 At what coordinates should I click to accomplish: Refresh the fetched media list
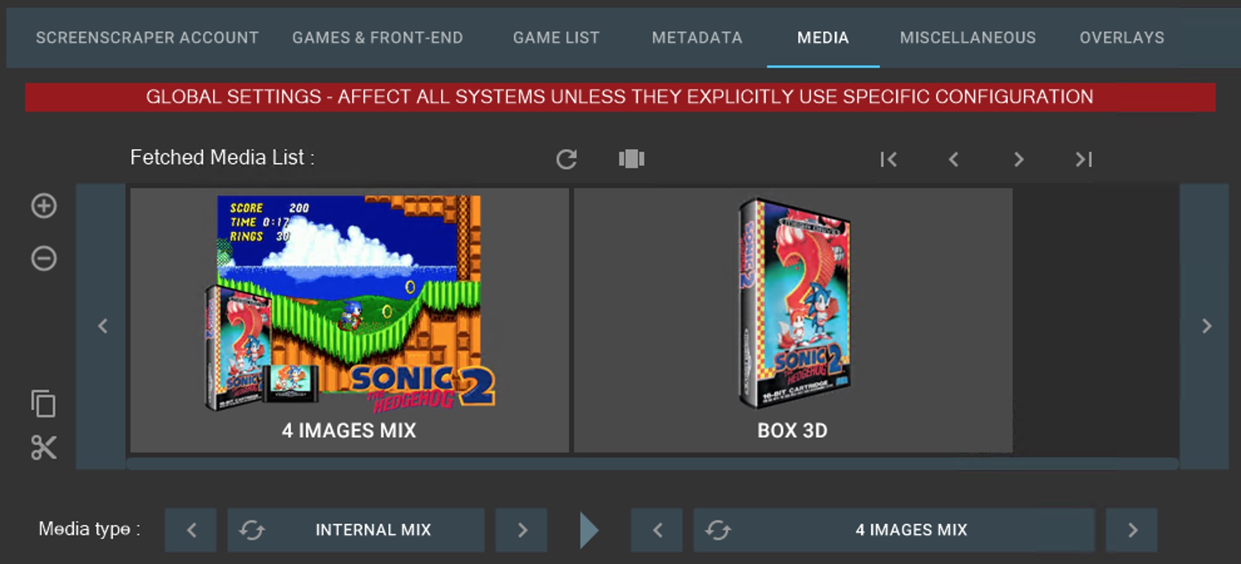(x=567, y=159)
